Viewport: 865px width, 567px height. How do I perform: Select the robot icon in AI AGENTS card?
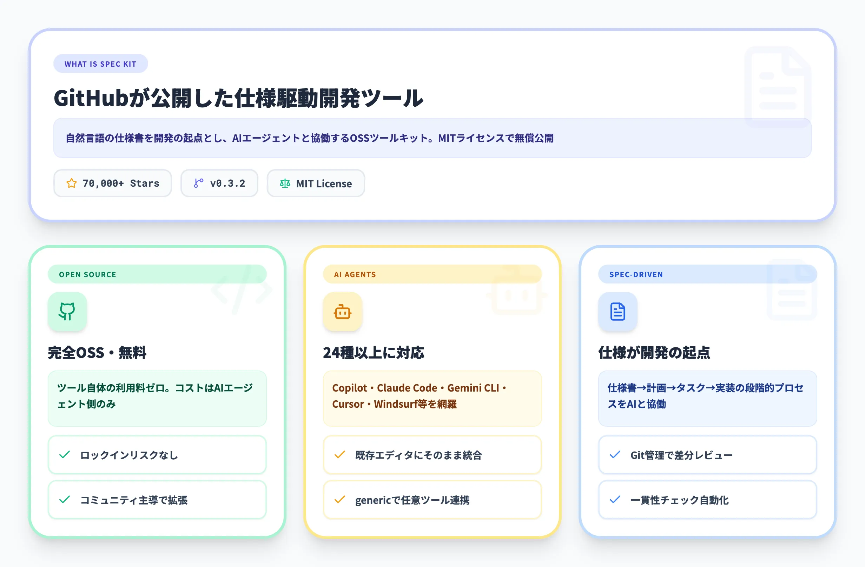(342, 312)
